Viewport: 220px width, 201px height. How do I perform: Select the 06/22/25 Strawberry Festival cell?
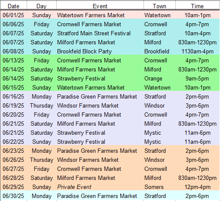100,142
